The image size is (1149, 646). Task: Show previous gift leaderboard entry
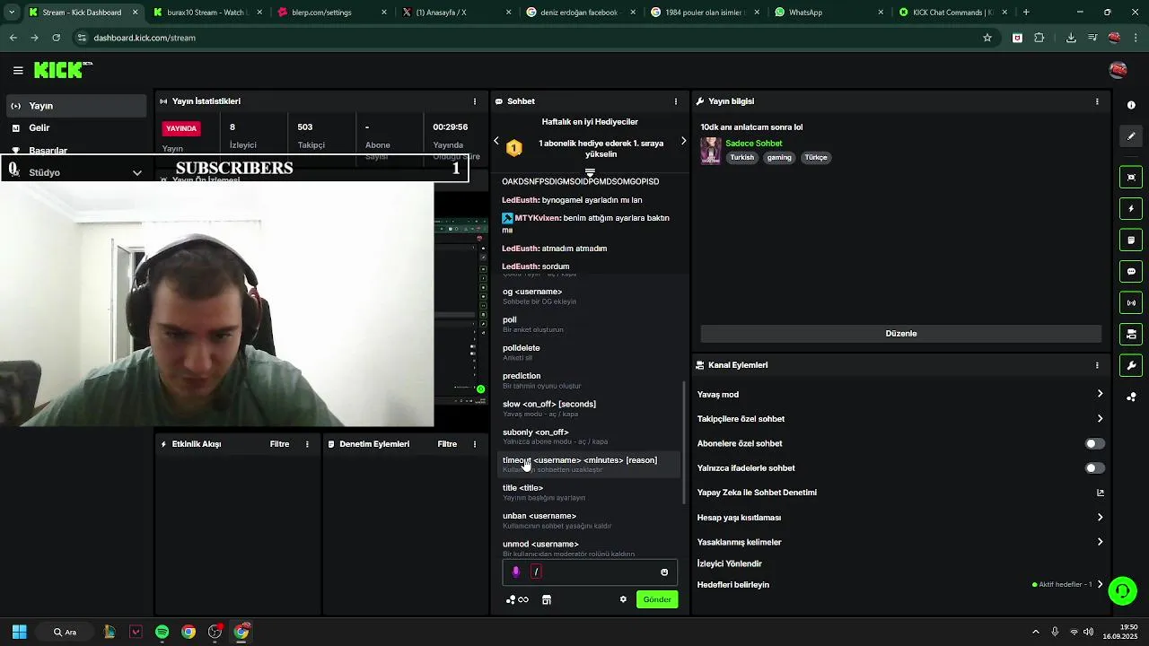tap(496, 141)
